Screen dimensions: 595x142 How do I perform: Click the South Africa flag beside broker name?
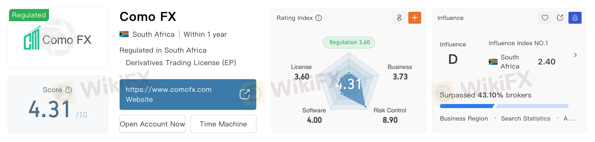(x=124, y=34)
